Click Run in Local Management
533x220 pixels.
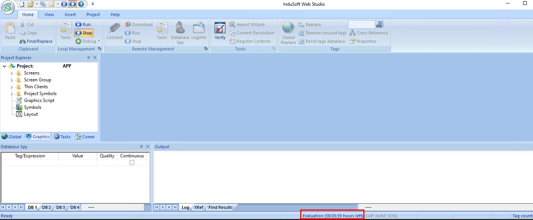[83, 24]
